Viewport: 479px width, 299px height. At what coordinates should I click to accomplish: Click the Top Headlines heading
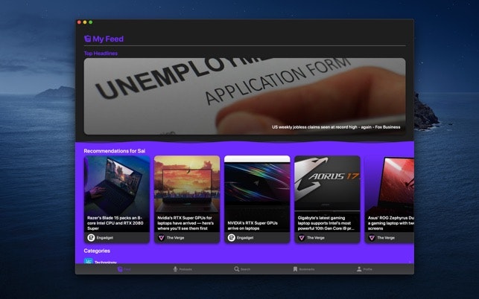coord(101,54)
